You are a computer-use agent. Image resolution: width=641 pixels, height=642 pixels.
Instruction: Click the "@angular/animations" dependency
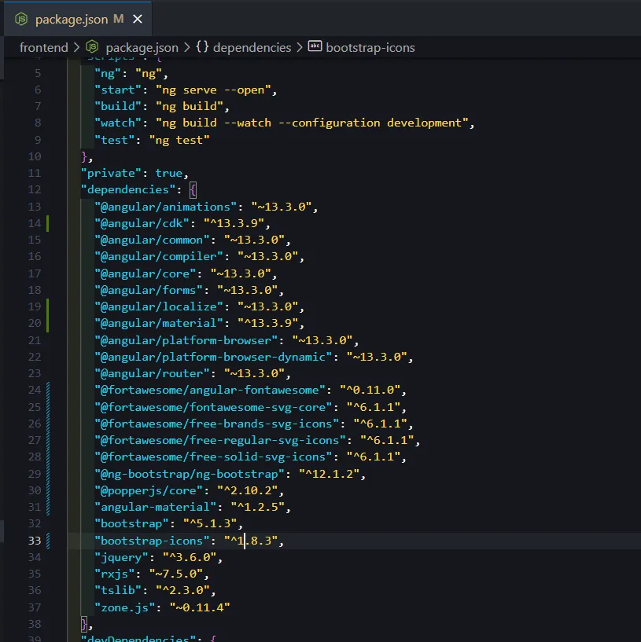pos(166,207)
